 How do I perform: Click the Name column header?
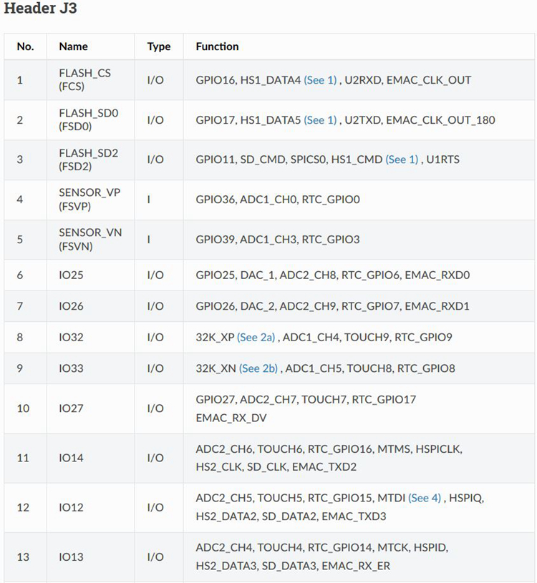point(73,46)
